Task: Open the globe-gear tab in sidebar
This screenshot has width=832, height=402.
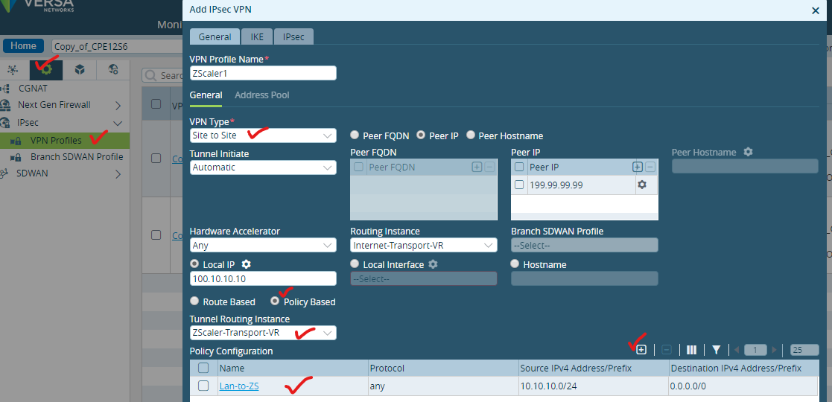Action: (113, 69)
